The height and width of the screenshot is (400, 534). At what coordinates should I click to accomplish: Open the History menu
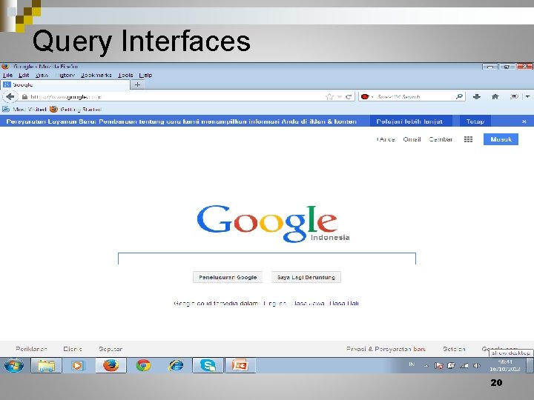[65, 75]
